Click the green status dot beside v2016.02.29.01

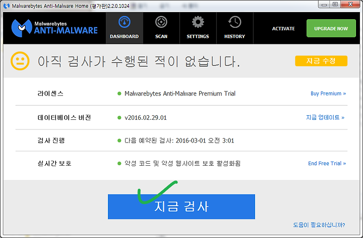coord(119,118)
